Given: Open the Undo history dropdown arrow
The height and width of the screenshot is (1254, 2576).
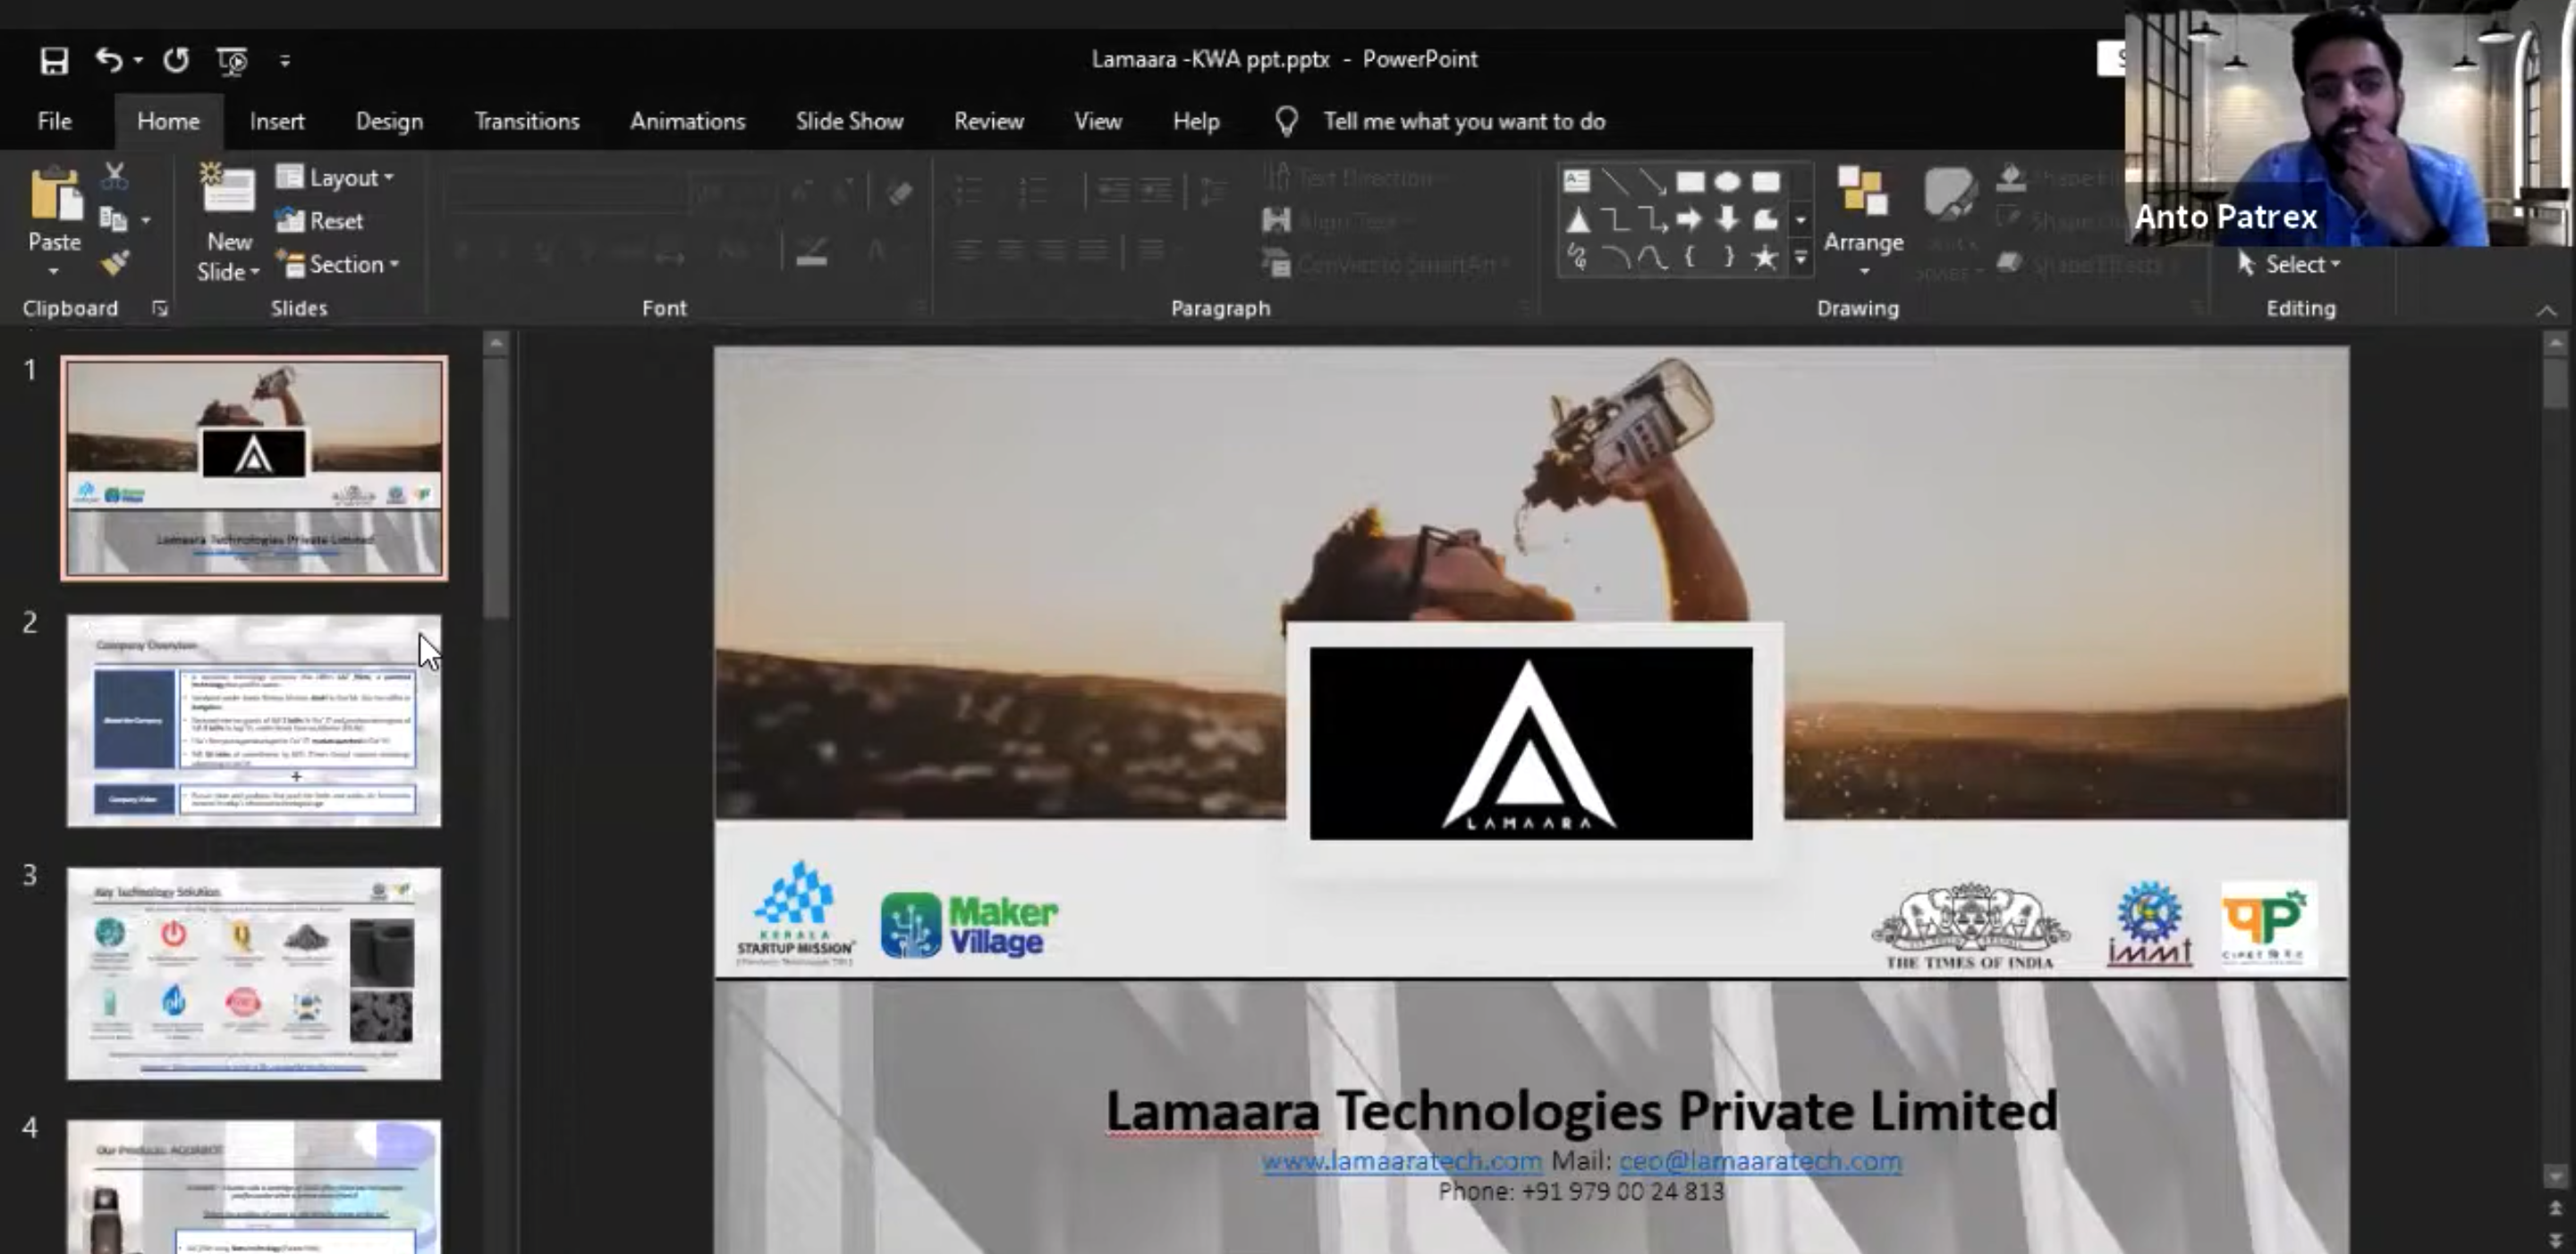Looking at the screenshot, I should pos(138,61).
